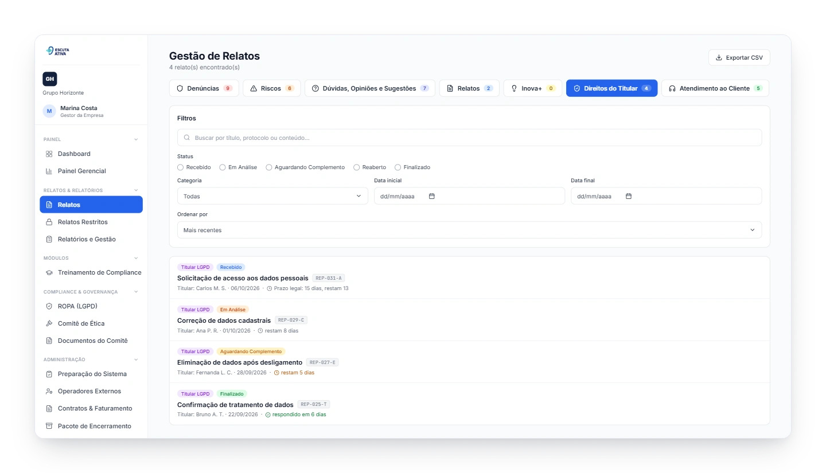Click the Exportar CSV button

pyautogui.click(x=739, y=57)
